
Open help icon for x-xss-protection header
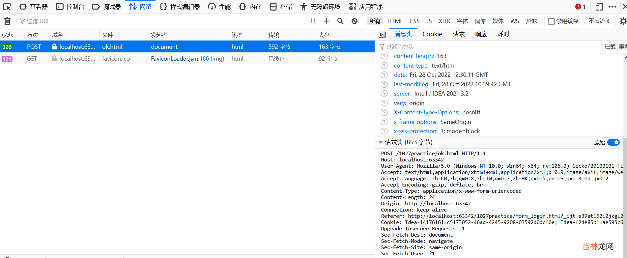384,131
